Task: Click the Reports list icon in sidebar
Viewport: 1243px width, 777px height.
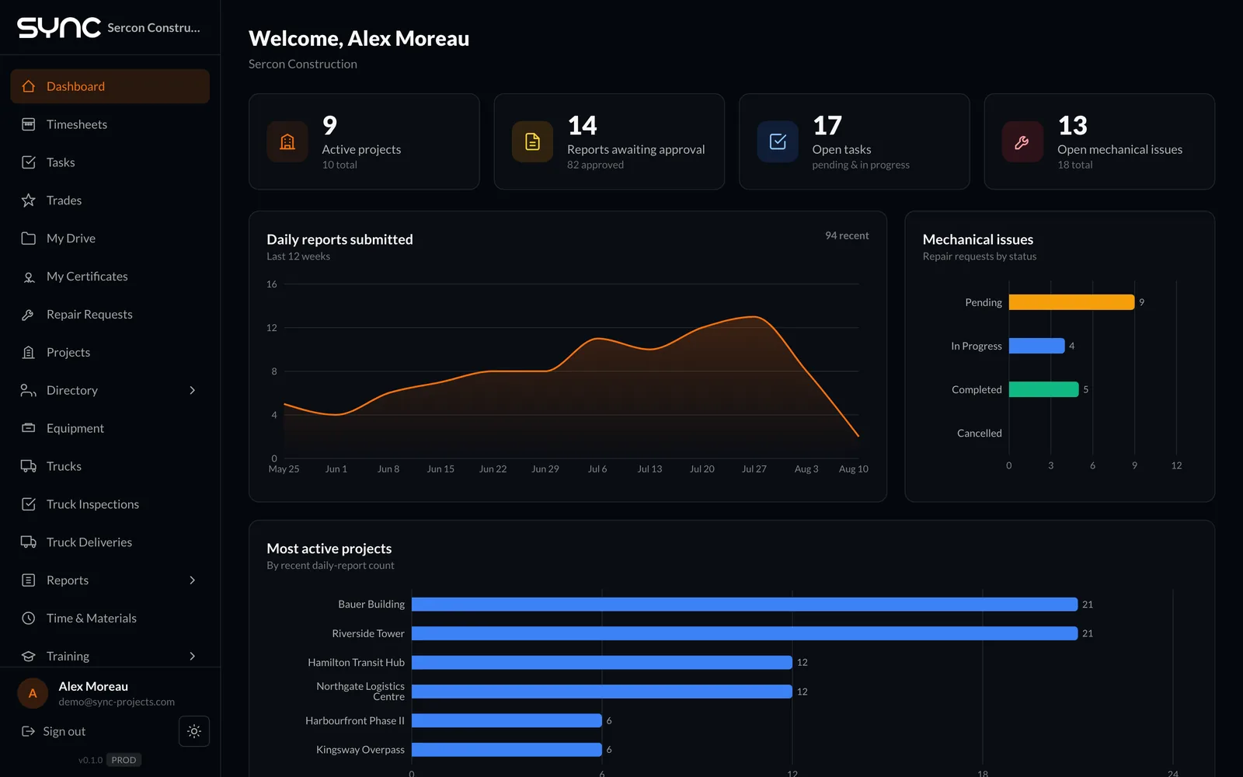Action: coord(29,580)
